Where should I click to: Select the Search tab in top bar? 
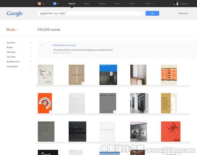[72, 4]
